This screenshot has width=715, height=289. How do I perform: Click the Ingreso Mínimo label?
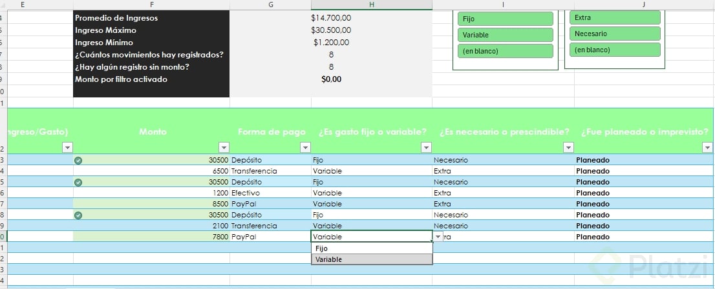tap(104, 43)
